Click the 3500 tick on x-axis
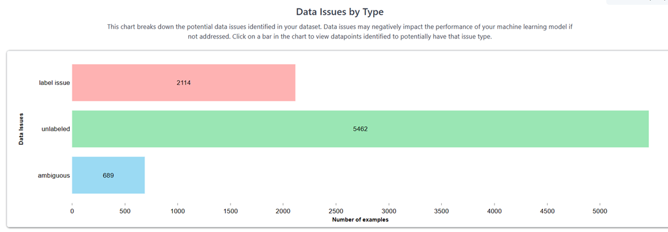This screenshot has width=668, height=232. click(442, 210)
